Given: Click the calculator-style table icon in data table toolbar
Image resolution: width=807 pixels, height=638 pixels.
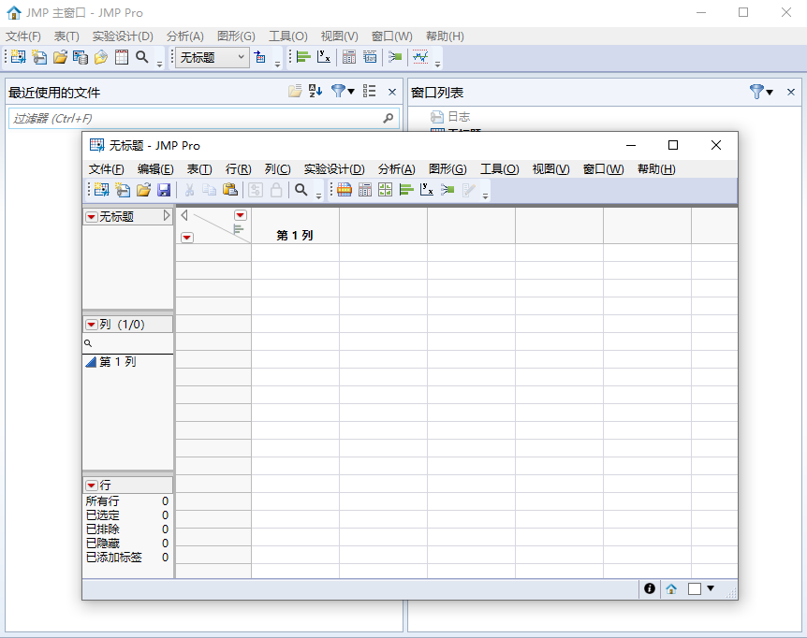Looking at the screenshot, I should tap(365, 190).
